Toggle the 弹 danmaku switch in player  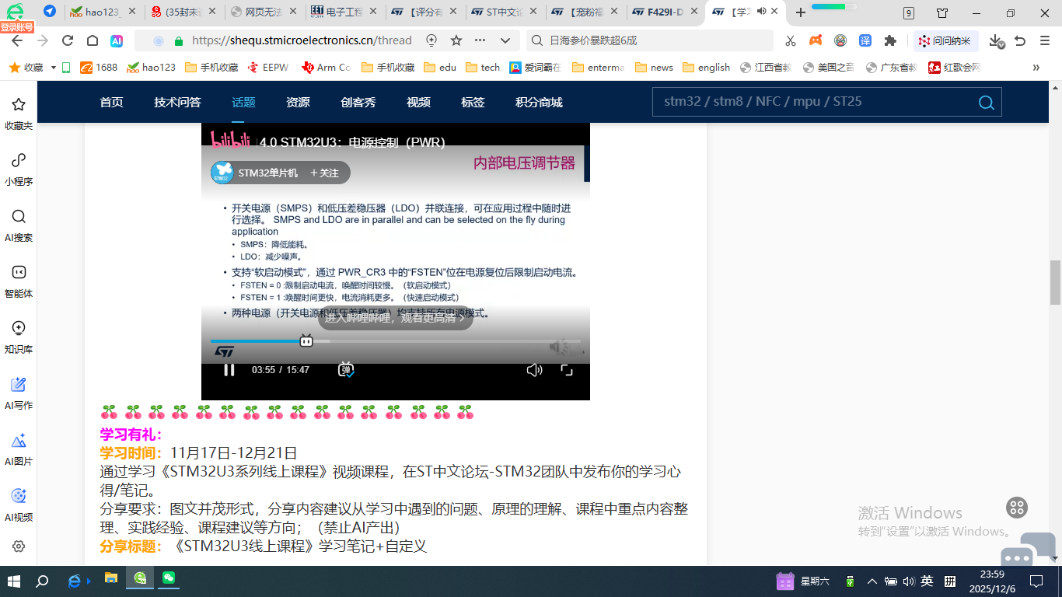(x=346, y=370)
